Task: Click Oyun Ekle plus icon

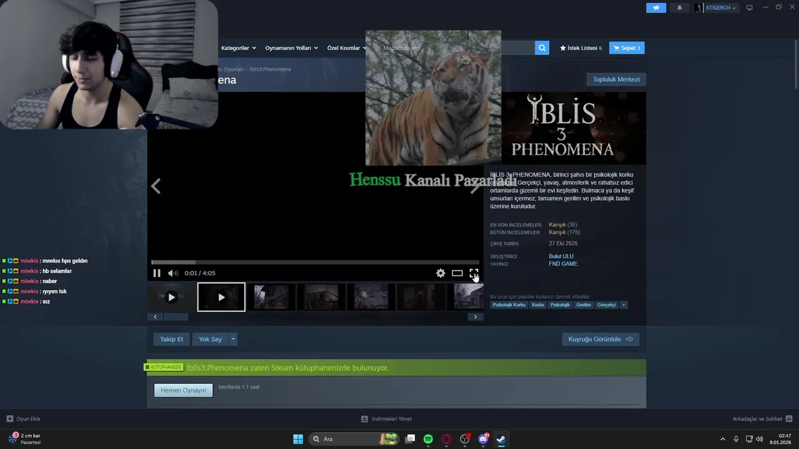Action: coord(10,418)
